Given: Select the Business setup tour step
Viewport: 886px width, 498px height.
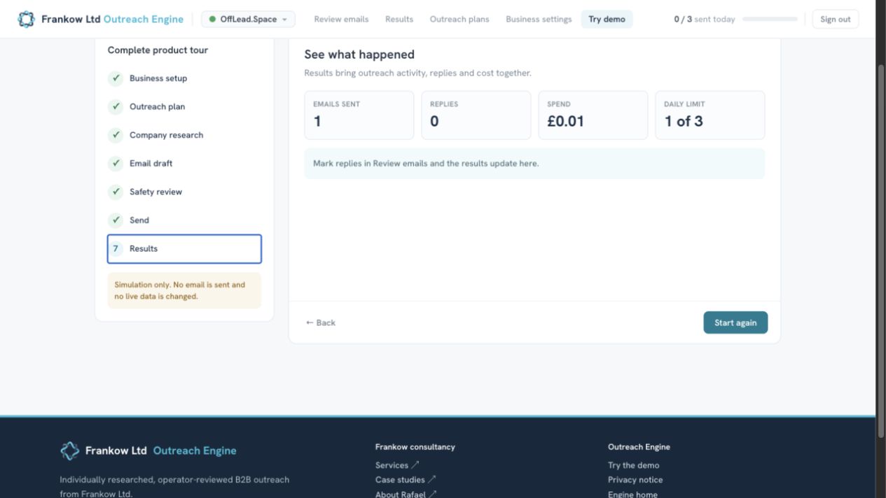Looking at the screenshot, I should 184,78.
